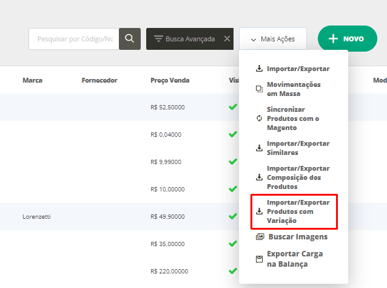Click the Buscar Imagens picture icon
The image size is (387, 288).
point(260,236)
